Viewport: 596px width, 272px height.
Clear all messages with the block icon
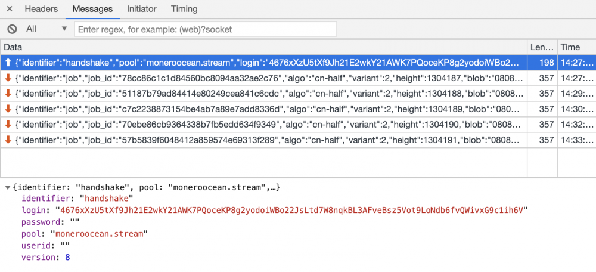point(12,29)
